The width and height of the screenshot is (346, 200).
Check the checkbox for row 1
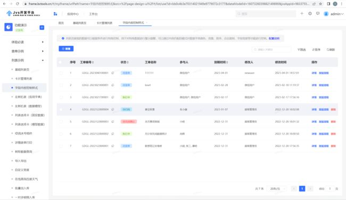[61, 73]
